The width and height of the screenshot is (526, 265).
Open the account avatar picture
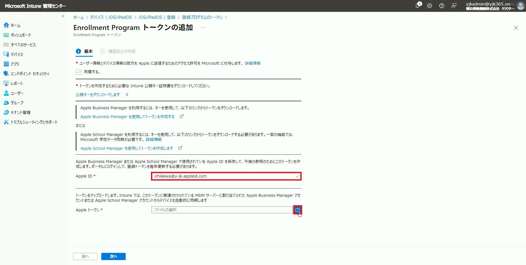[521, 6]
